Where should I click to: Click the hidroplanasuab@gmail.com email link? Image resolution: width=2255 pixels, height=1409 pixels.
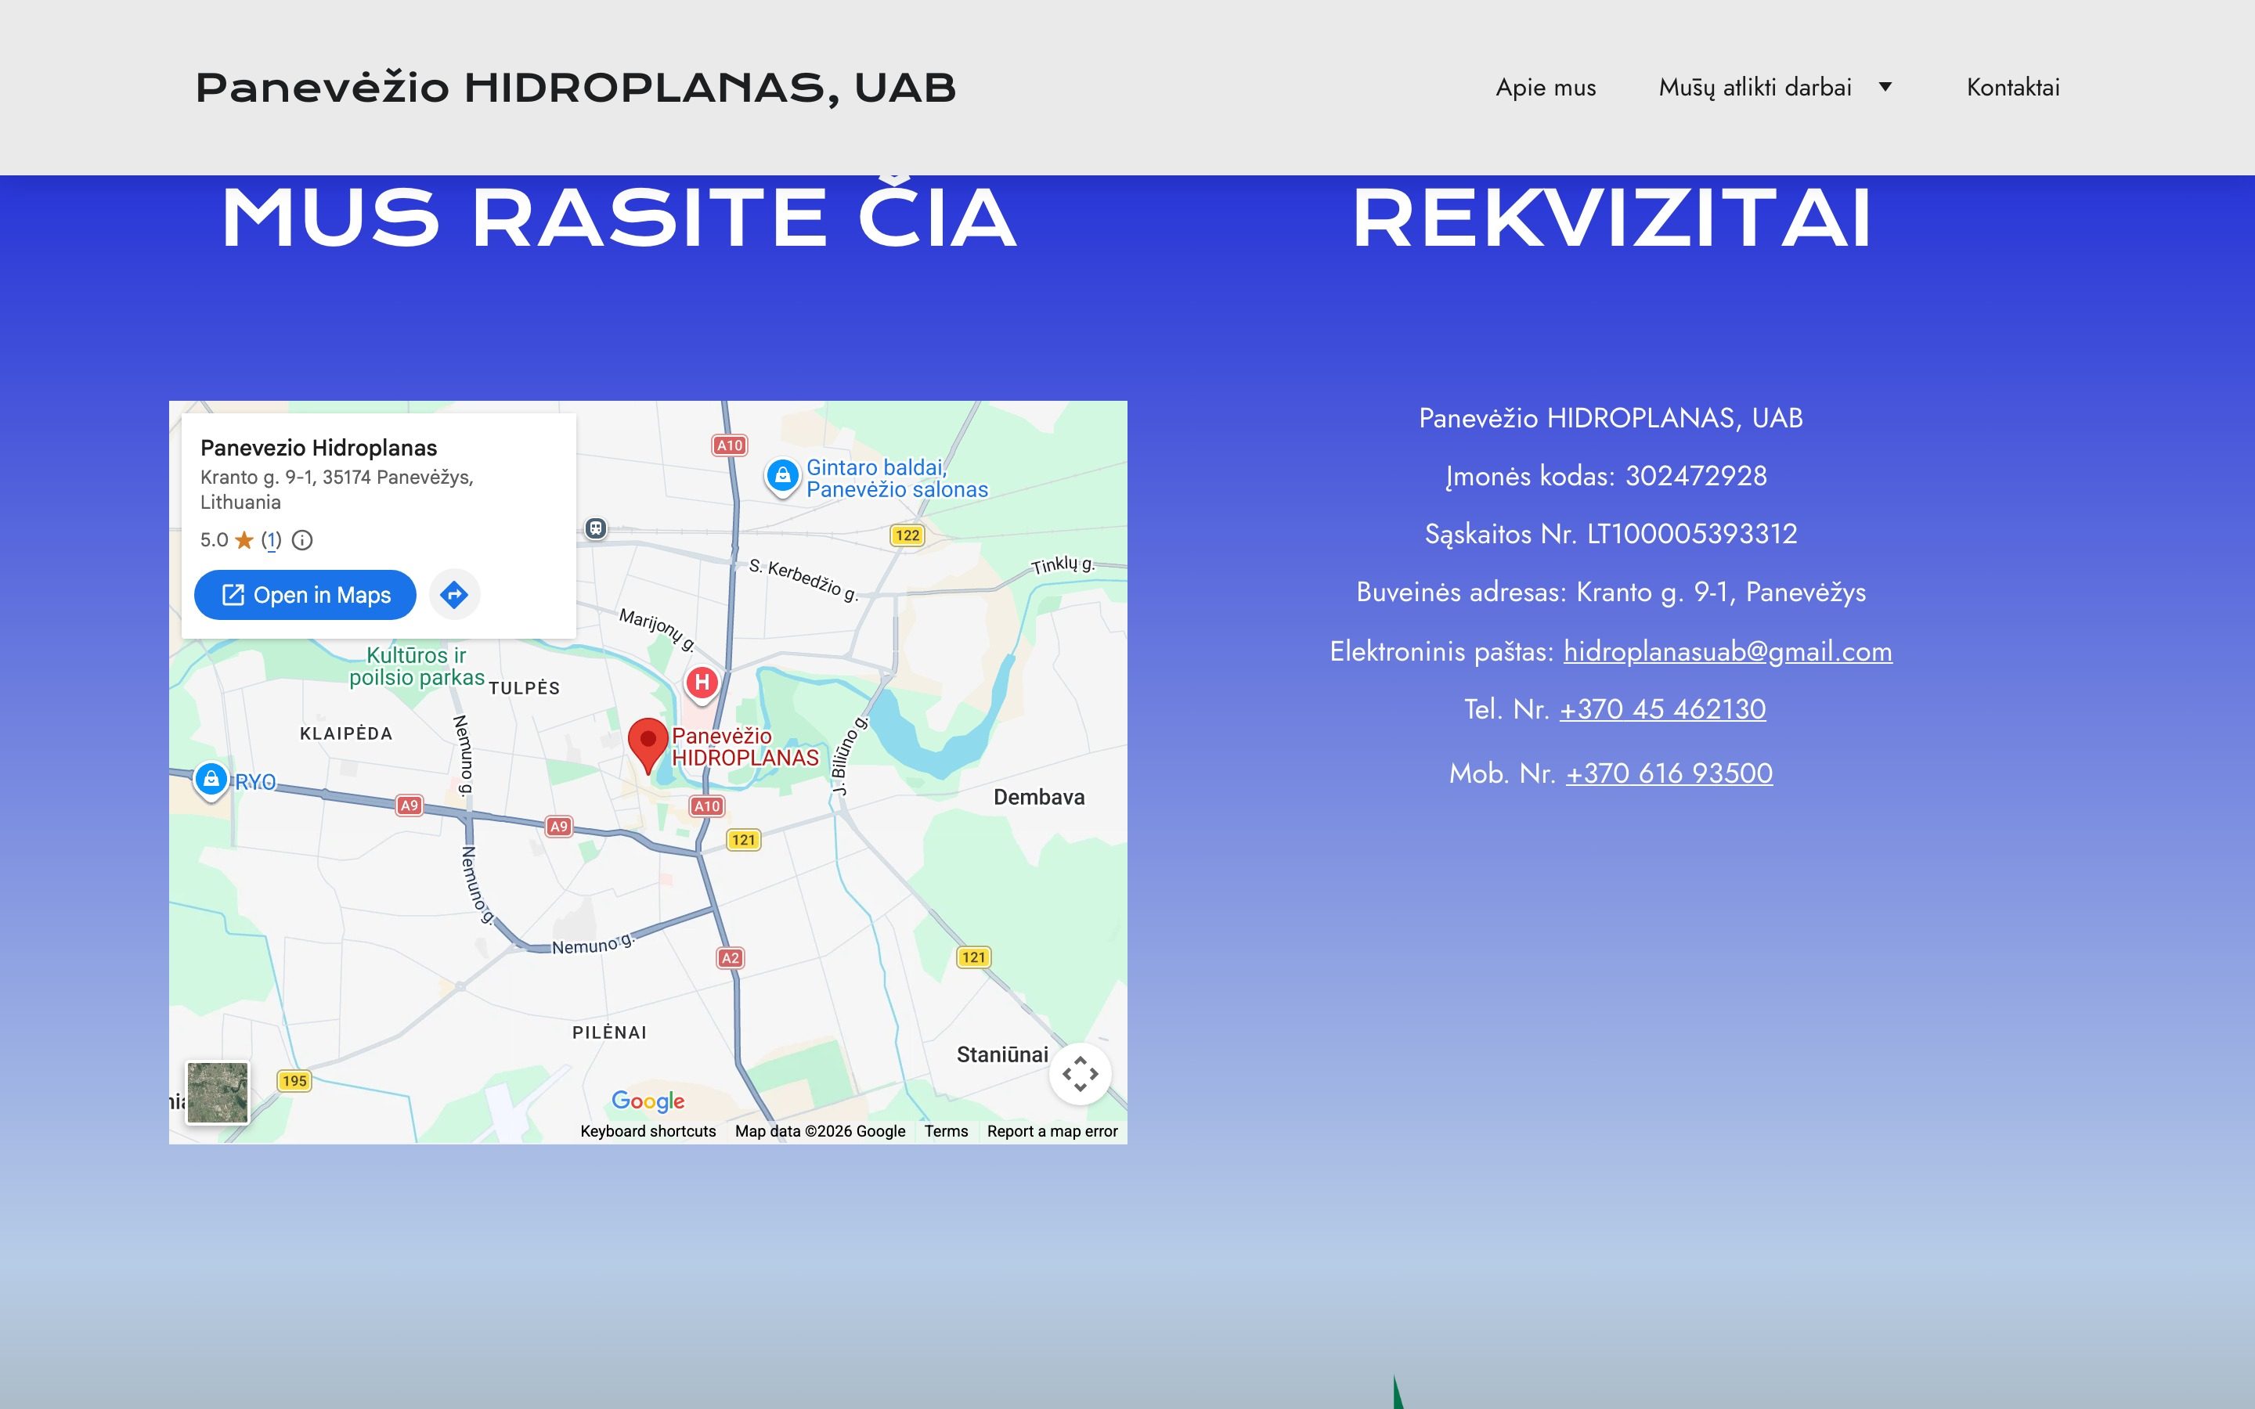point(1727,650)
